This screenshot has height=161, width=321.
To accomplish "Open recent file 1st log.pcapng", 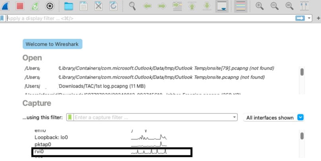I will (85, 86).
